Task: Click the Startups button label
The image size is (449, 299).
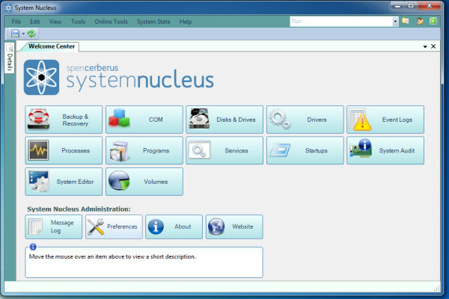Action: pos(316,150)
